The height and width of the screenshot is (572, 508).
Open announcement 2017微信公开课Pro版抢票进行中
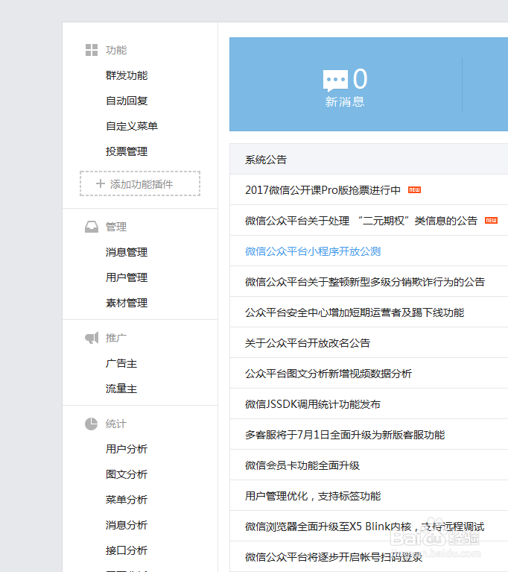323,190
